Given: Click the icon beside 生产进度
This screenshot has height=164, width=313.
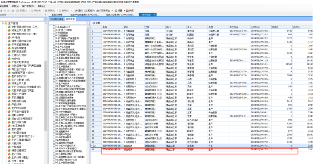Looking at the screenshot, I should pyautogui.click(x=9, y=129).
